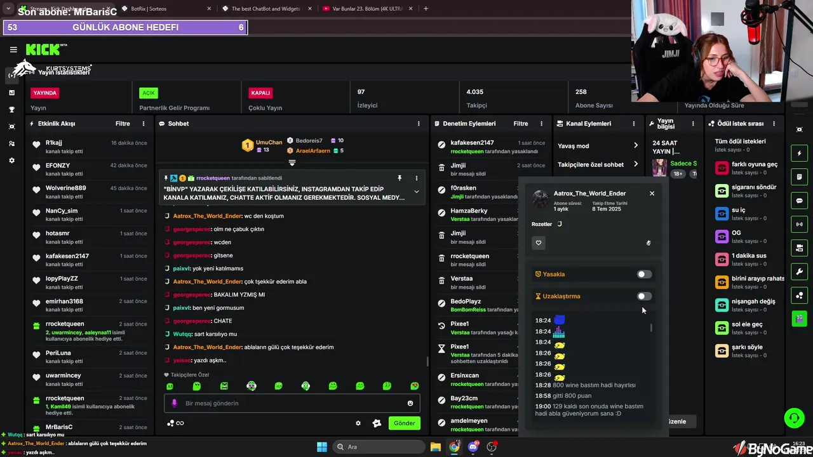Open File Explorer from taskbar
Viewport: 813px width, 457px height.
point(435,447)
